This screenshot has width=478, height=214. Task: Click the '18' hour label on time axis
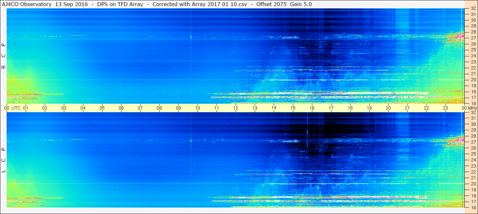tap(350, 108)
